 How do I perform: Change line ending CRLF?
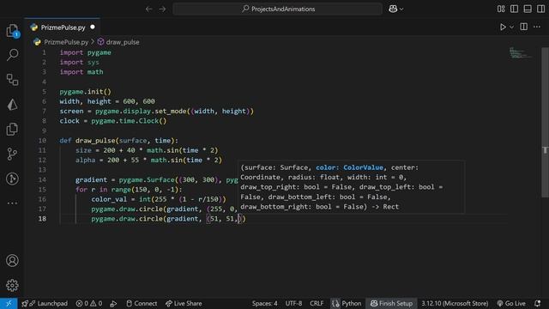click(x=317, y=303)
